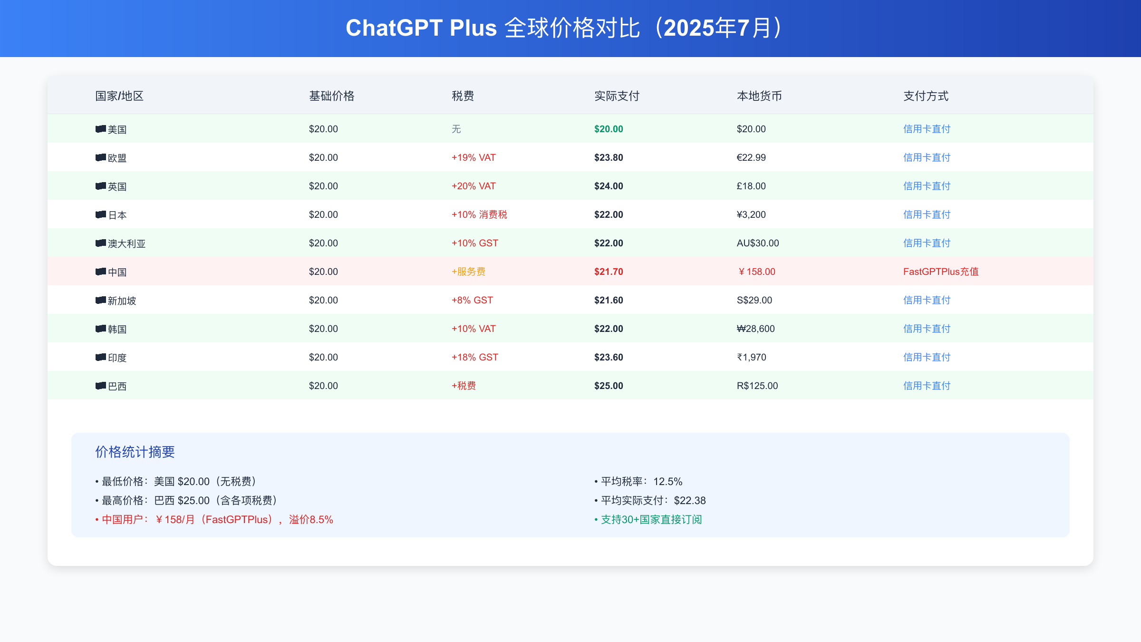Click the flag icon beside 印度

[100, 357]
